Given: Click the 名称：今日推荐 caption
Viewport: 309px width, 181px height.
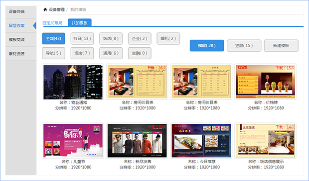Looking at the screenshot, I should click(x=202, y=162).
